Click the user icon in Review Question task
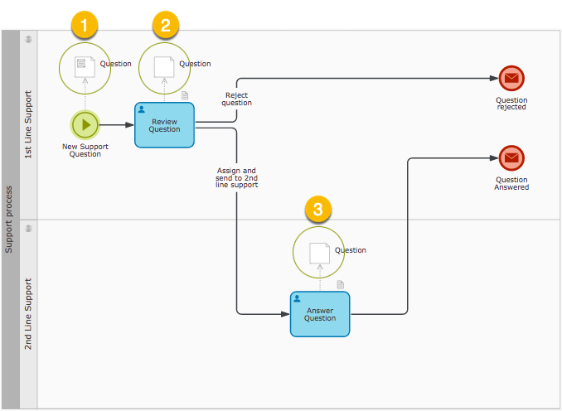Screen dimensions: 562x411 (x=142, y=109)
